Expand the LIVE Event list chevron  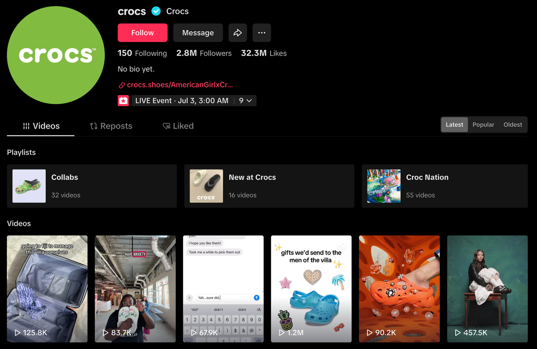[249, 100]
